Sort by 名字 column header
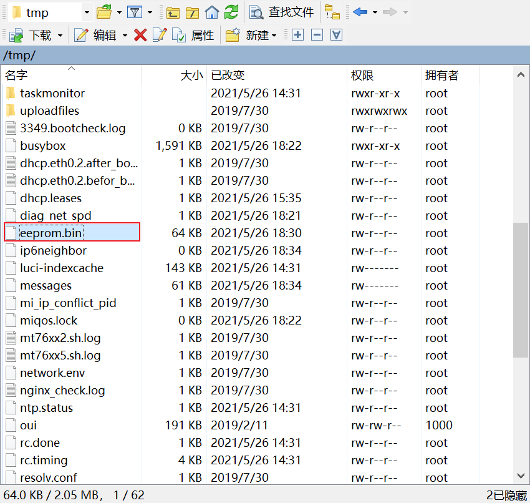The image size is (530, 503). pyautogui.click(x=70, y=75)
